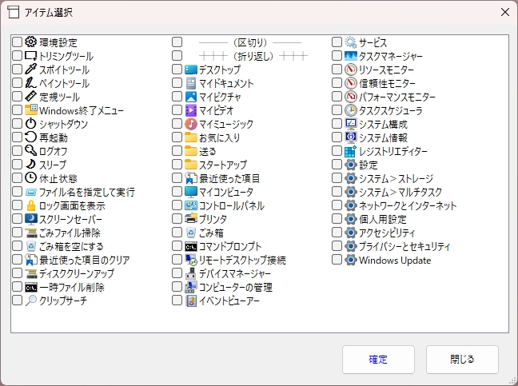Select the システム > ストレージ label

pos(396,178)
